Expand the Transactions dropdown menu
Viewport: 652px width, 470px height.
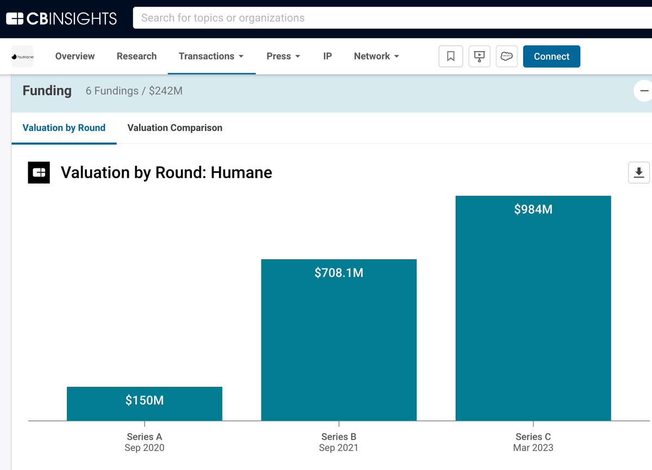coord(211,57)
